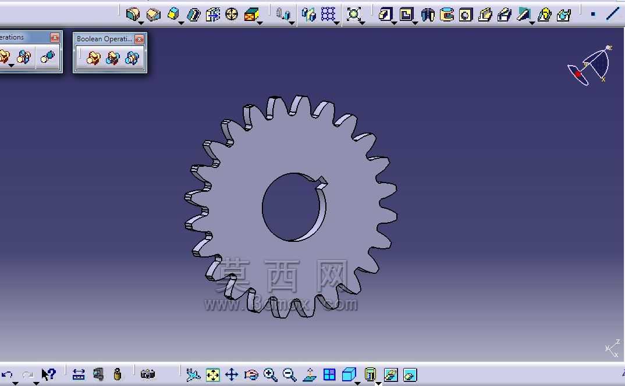Close the Boolean Operations floating toolbar
The width and height of the screenshot is (625, 386).
coord(139,39)
